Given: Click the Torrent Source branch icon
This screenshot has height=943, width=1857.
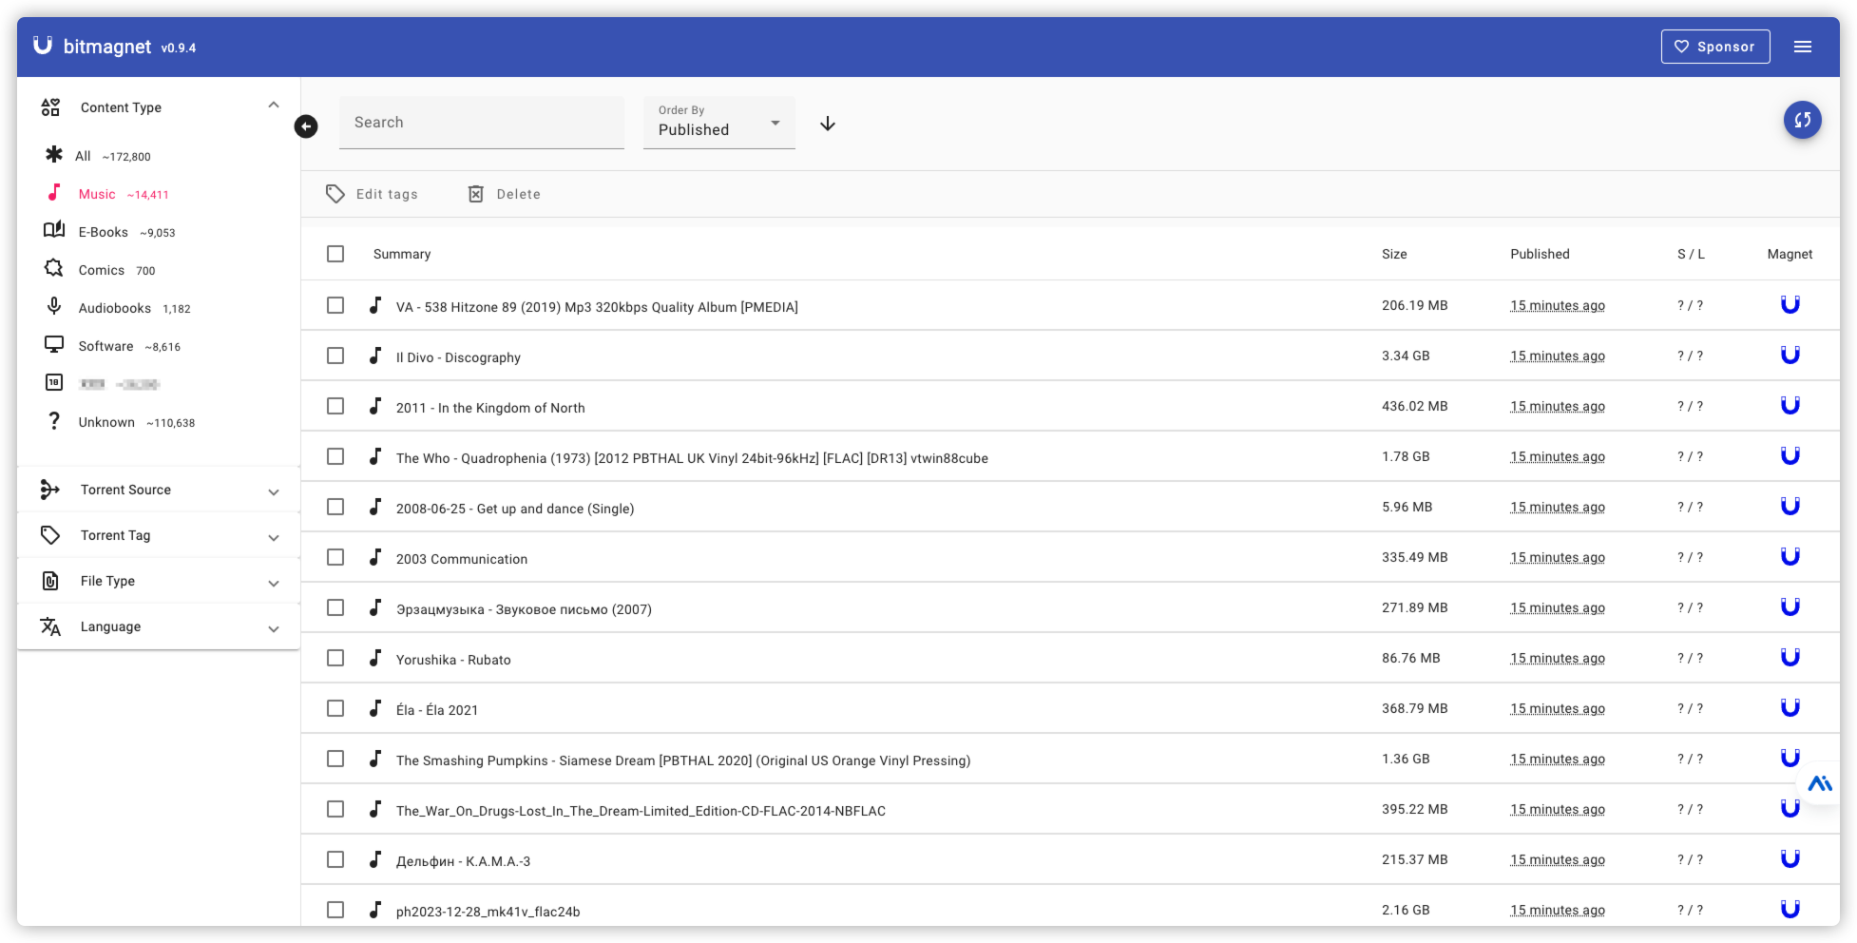Looking at the screenshot, I should point(50,490).
